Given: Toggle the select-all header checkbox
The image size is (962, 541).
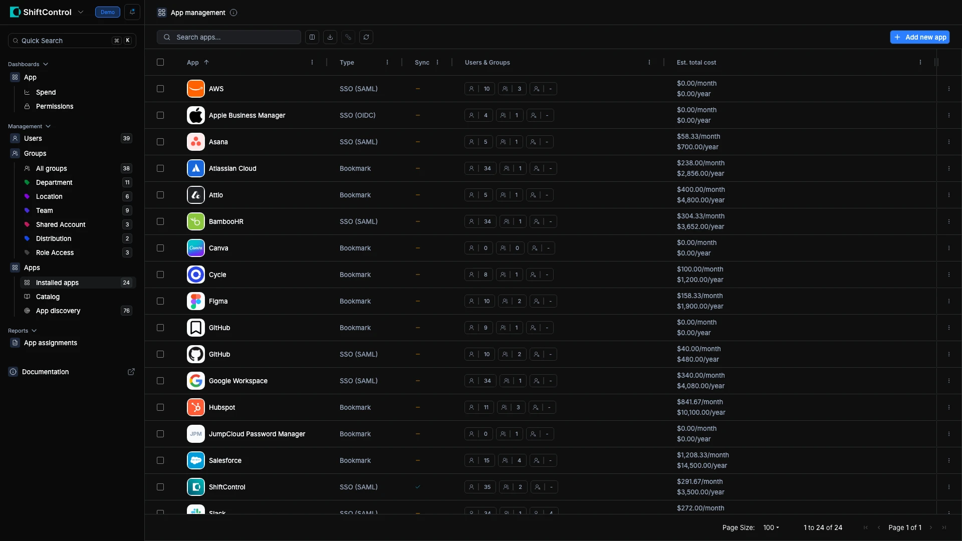Looking at the screenshot, I should point(160,62).
